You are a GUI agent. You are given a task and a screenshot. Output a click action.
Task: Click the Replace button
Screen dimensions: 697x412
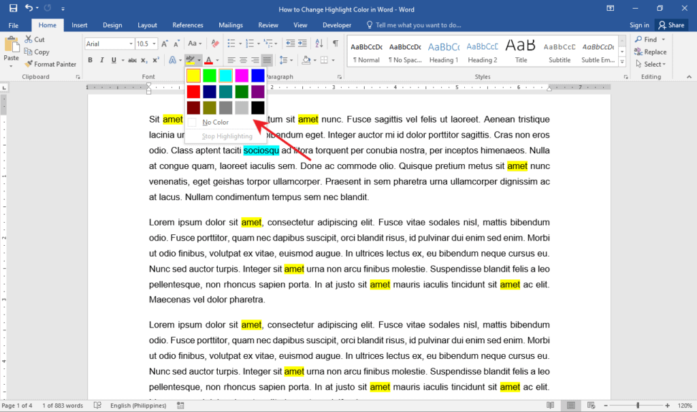(651, 52)
